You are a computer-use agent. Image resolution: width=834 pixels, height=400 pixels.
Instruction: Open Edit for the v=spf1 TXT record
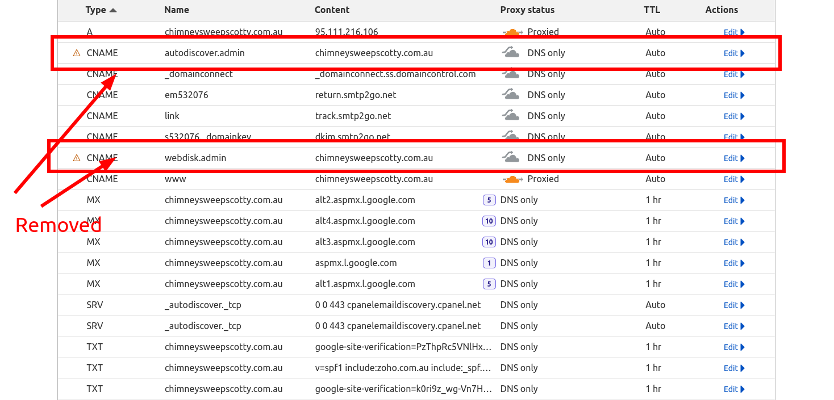734,368
